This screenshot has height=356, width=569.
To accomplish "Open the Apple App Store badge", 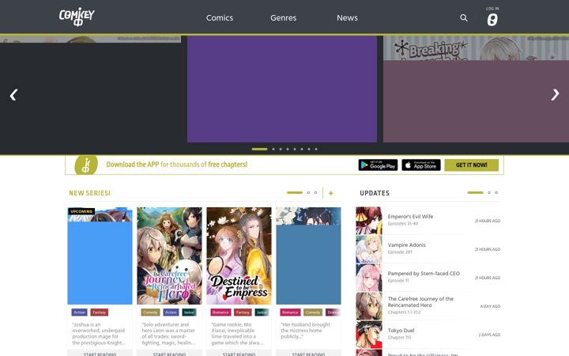I will click(x=421, y=165).
